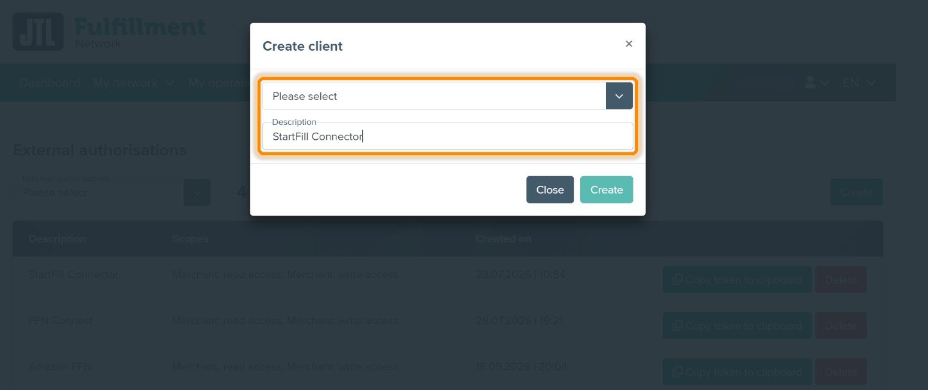Click the background page Create button

pyautogui.click(x=856, y=192)
